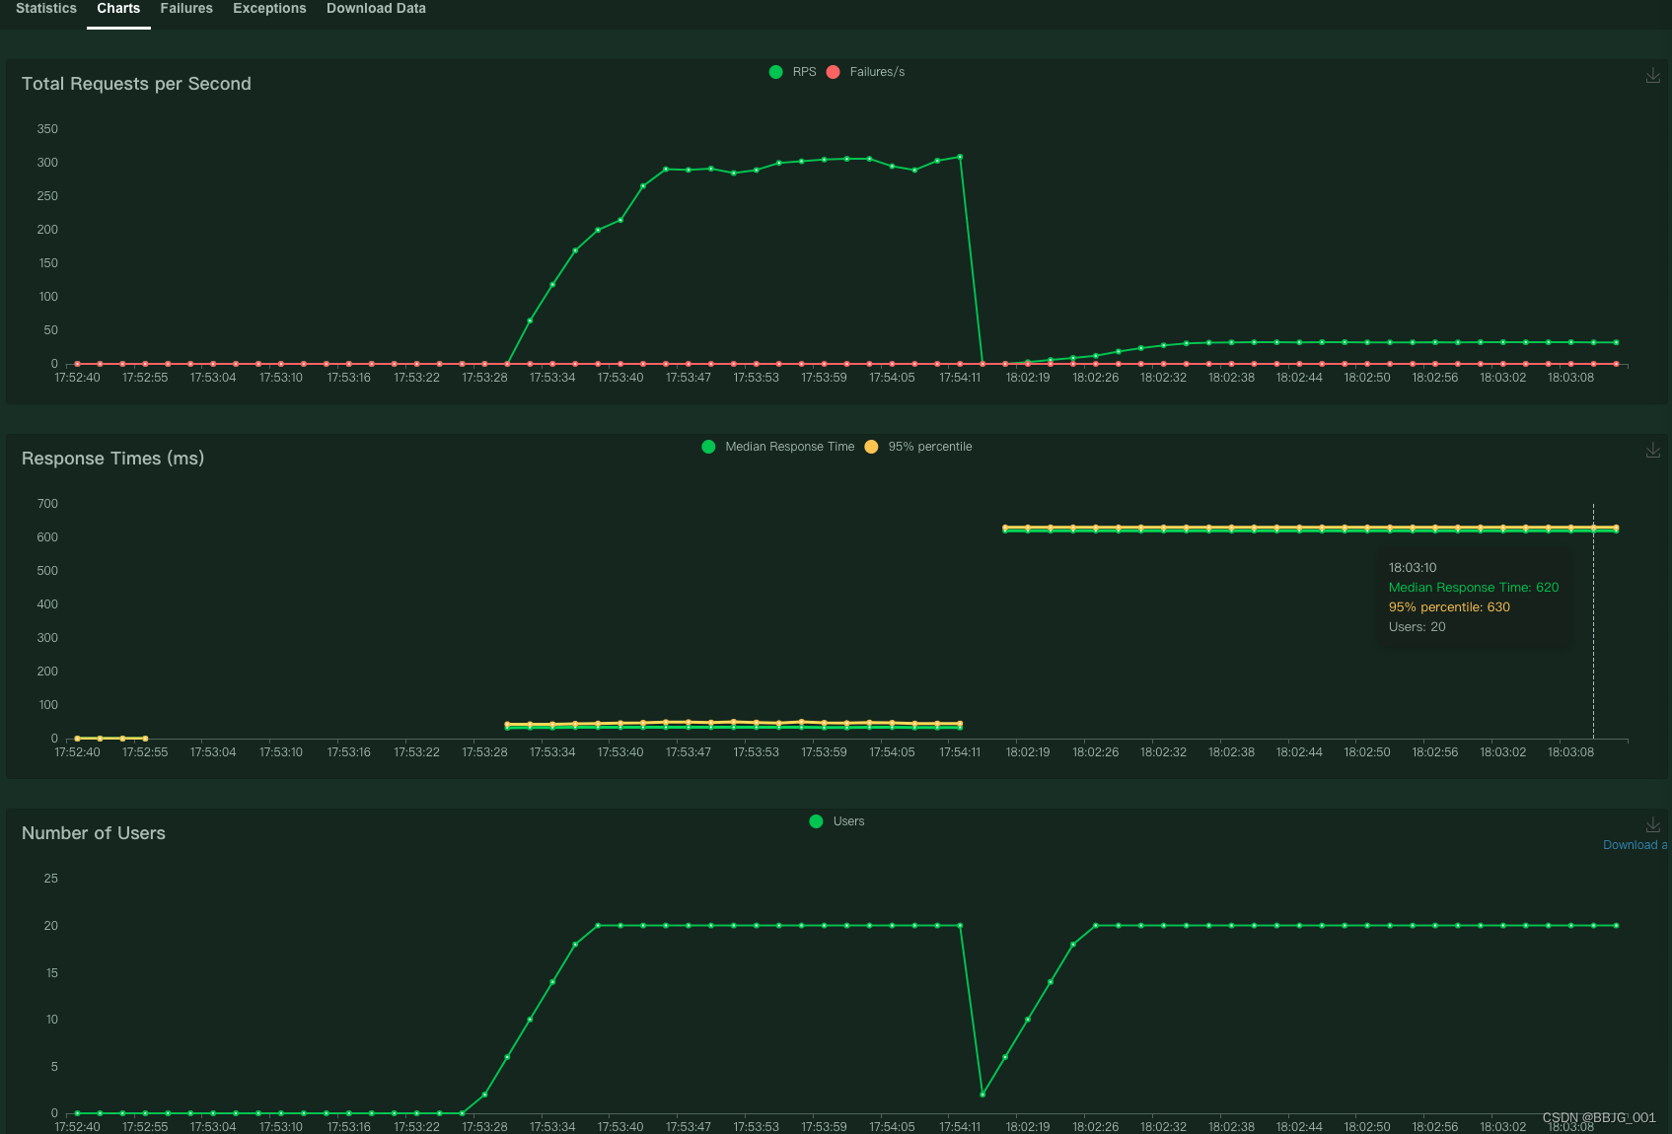Click 'Median Response Time: 620' in tooltip

tap(1474, 588)
